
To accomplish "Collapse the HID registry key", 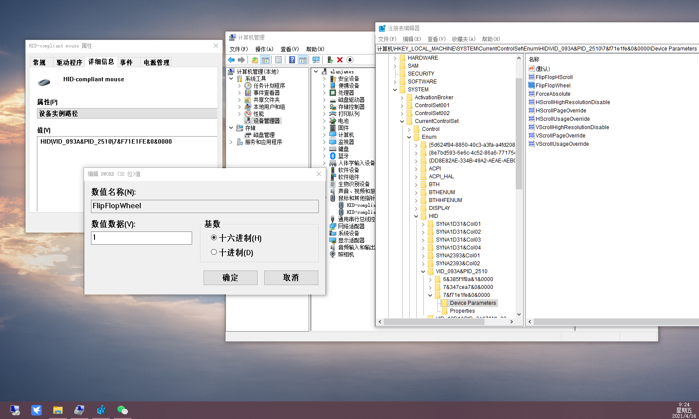I will tap(416, 216).
